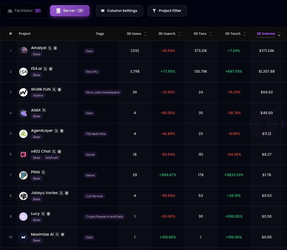Click the t54.ai project logo
This screenshot has width=287, height=250.
click(24, 71)
